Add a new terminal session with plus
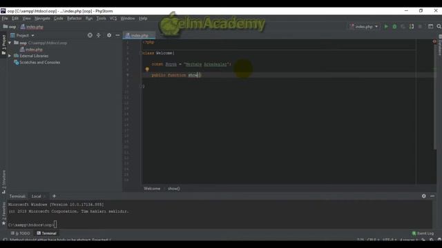The image size is (442, 248). pyautogui.click(x=54, y=196)
